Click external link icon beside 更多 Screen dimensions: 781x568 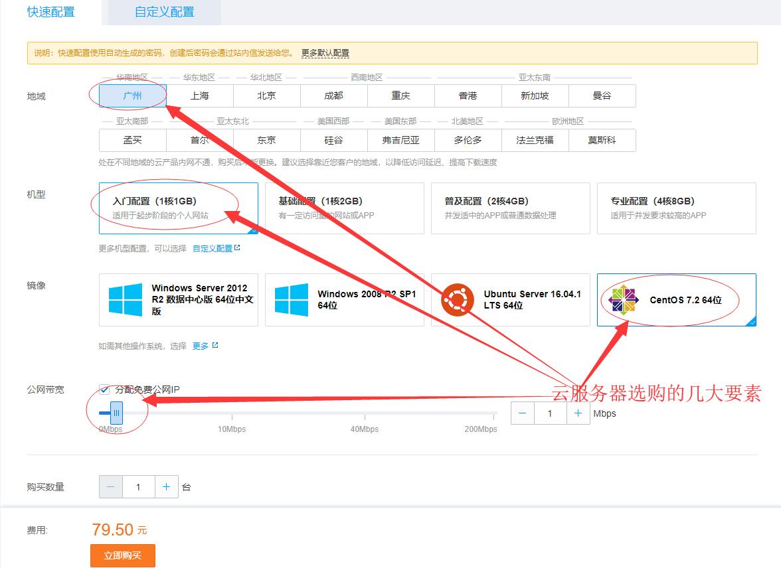pyautogui.click(x=215, y=346)
